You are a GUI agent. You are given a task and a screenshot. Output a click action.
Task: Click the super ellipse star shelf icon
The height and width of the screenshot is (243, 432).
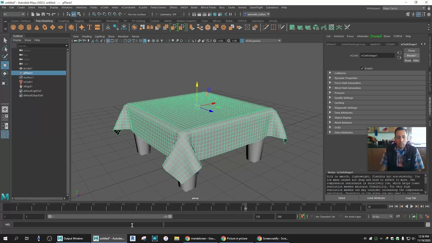point(82,27)
